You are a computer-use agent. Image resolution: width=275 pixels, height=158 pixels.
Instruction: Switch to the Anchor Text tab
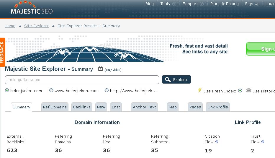coord(144,107)
